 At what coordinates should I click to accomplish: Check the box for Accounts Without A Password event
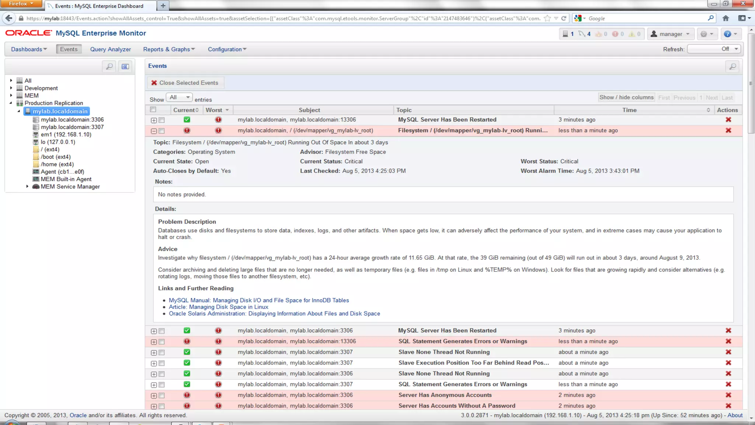click(161, 406)
